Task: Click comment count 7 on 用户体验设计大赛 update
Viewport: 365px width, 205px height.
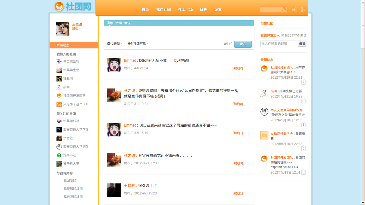Action: (x=303, y=82)
